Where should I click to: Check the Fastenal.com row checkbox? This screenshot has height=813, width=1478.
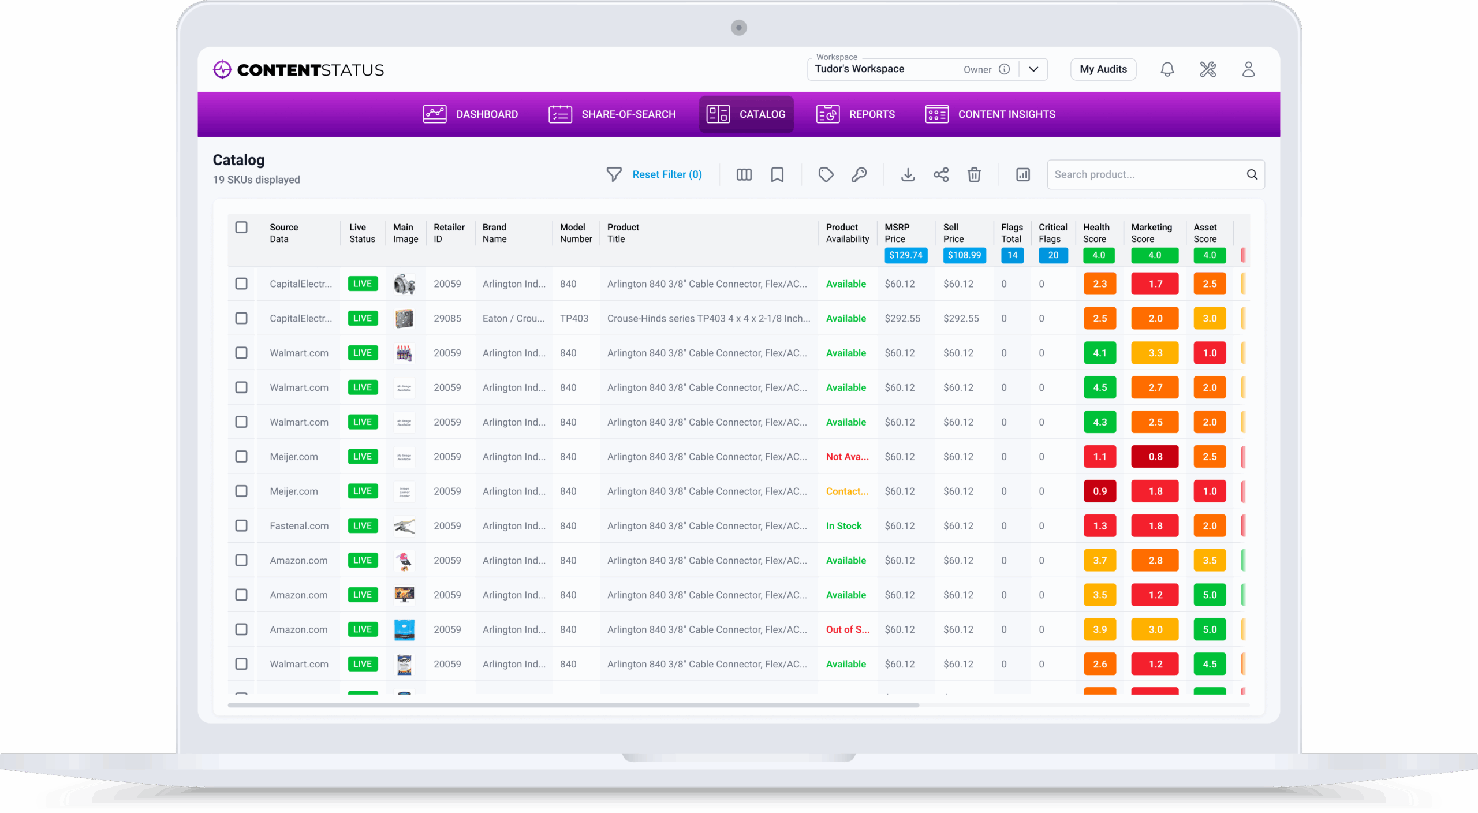(x=241, y=525)
